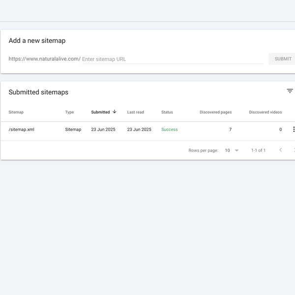Screen dimensions: 295x295
Task: Sort by the Sitemap column header
Action: click(x=16, y=112)
